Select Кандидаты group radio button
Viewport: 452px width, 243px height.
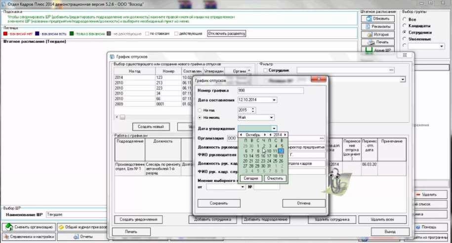[x=405, y=26]
